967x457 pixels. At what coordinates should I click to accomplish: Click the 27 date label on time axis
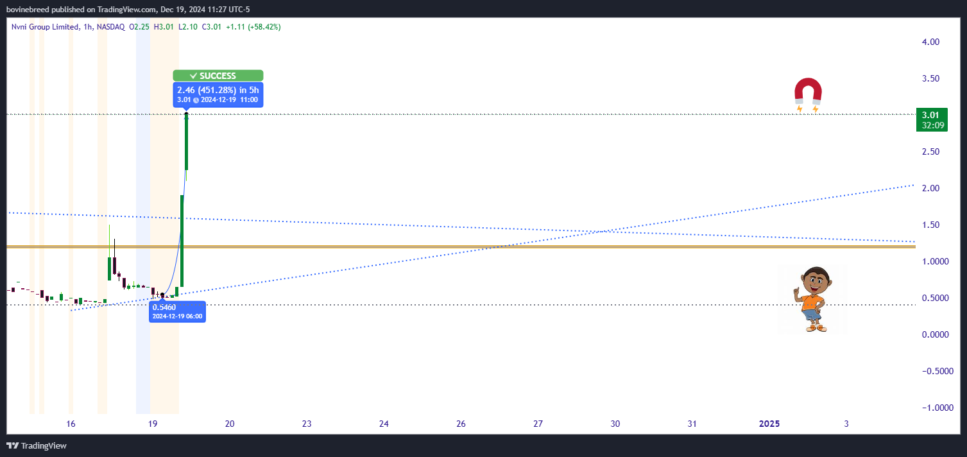538,424
